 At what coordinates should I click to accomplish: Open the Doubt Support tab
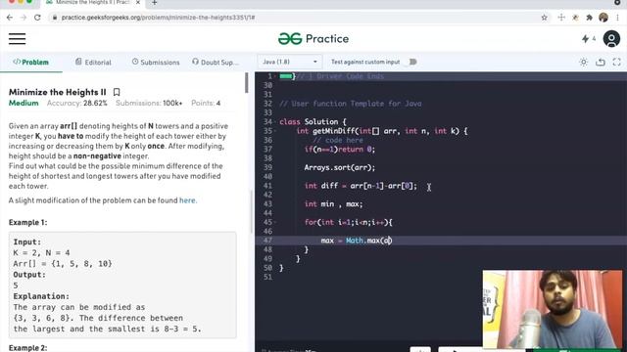216,63
